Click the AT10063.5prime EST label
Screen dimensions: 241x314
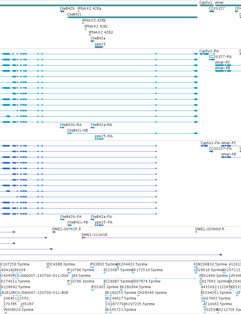coord(217,304)
